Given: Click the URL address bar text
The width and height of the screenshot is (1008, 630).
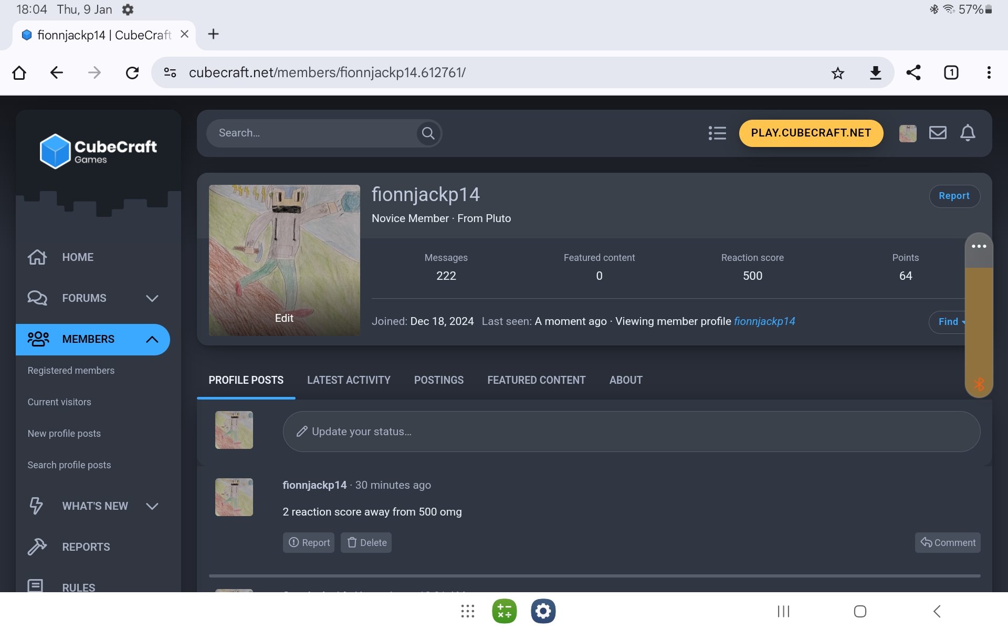Looking at the screenshot, I should point(327,72).
